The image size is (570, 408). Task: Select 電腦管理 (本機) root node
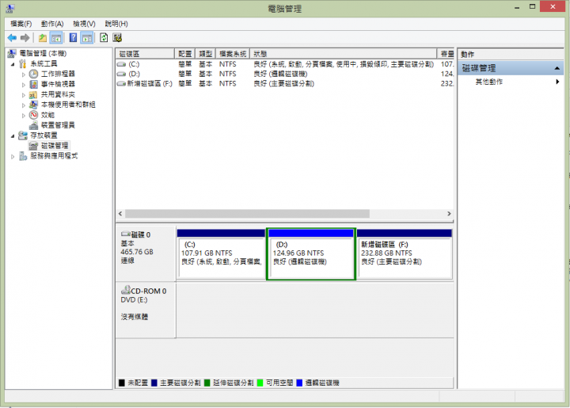tap(43, 53)
